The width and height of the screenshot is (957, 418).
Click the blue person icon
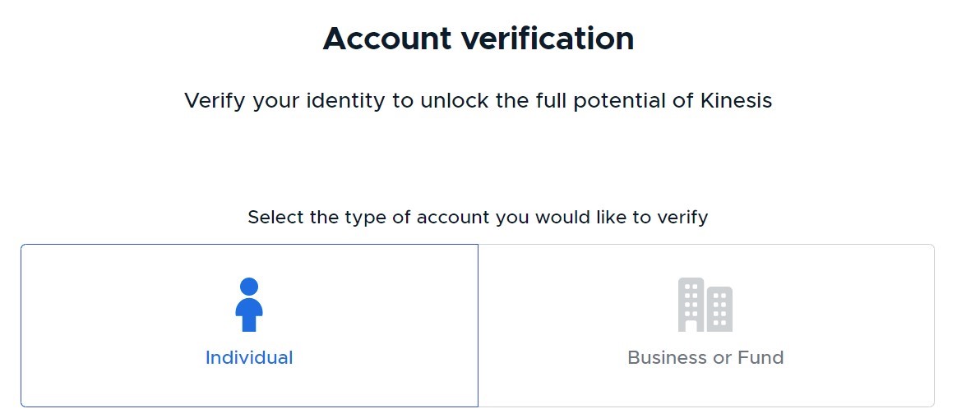249,305
